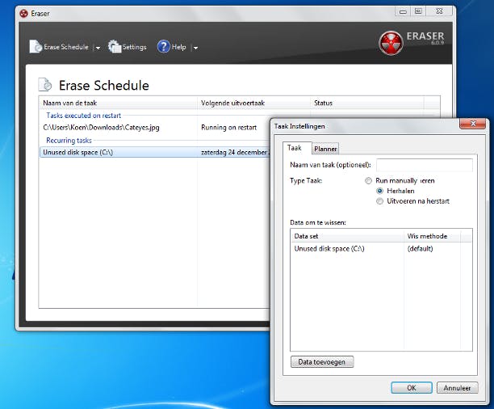
Task: Click the Tasks executed on restart group
Action: click(x=84, y=116)
